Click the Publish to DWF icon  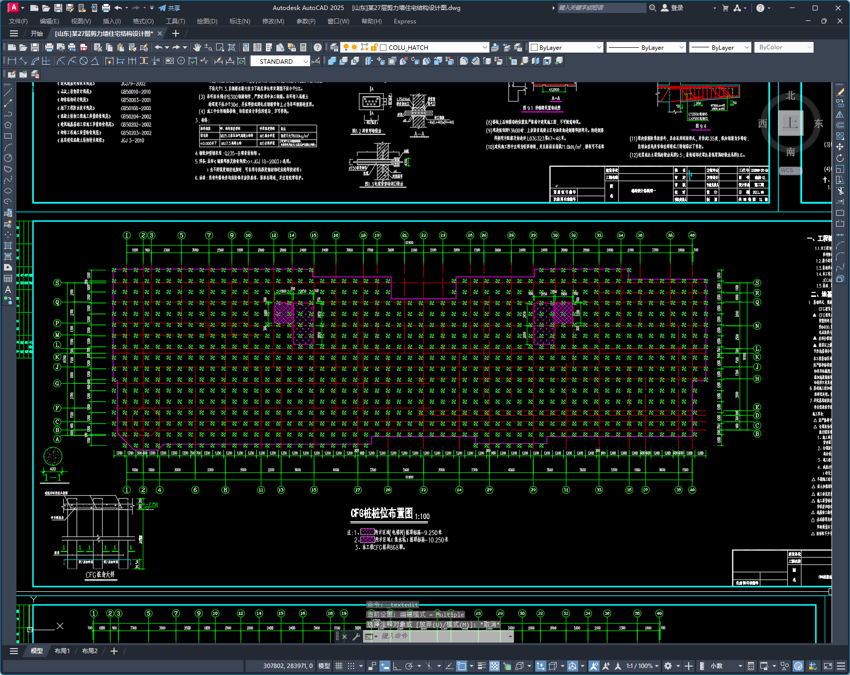tap(84, 47)
